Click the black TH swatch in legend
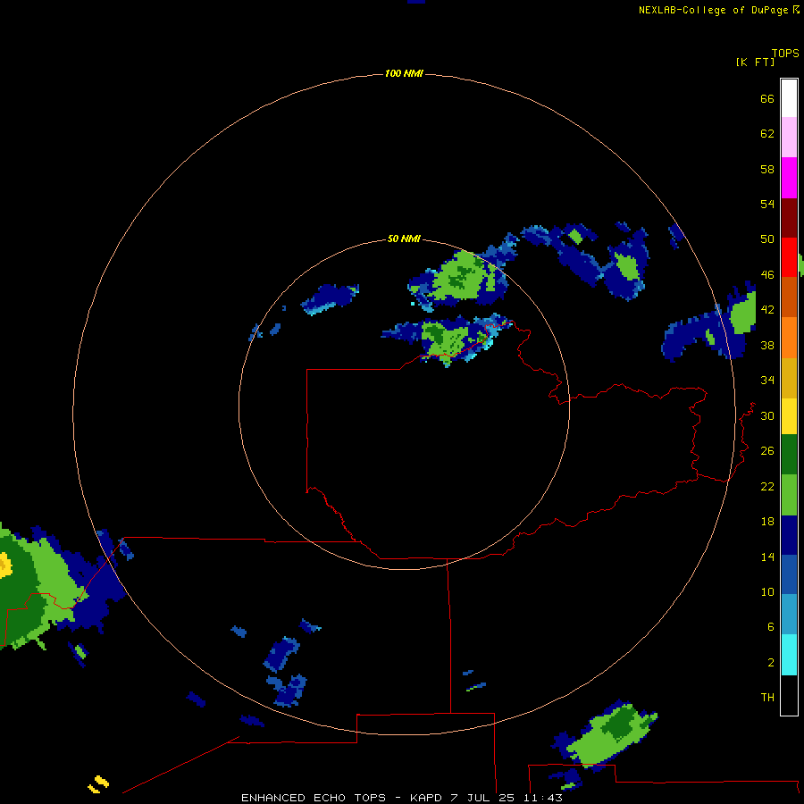 pyautogui.click(x=789, y=695)
